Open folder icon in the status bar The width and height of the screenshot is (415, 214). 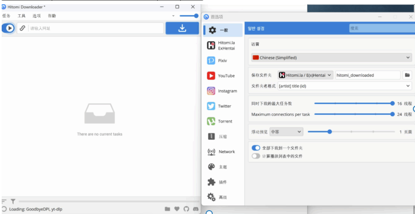[x=167, y=209]
